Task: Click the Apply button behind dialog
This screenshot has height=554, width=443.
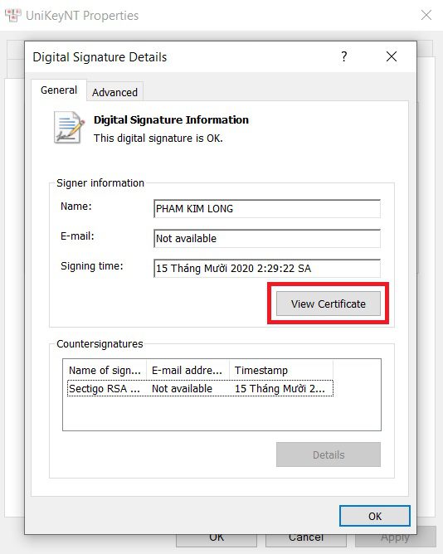Action: coord(395,538)
